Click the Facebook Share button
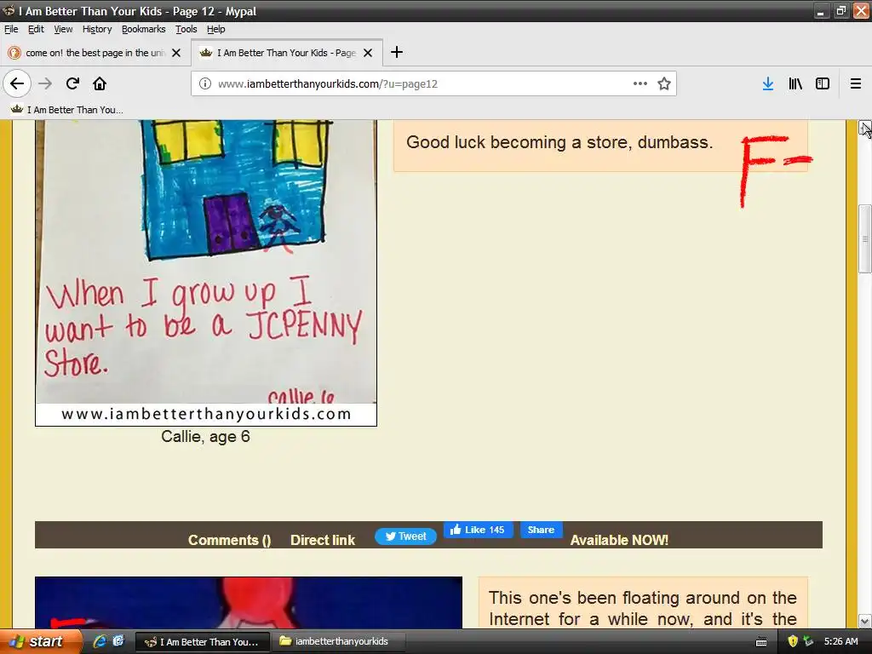 541,530
